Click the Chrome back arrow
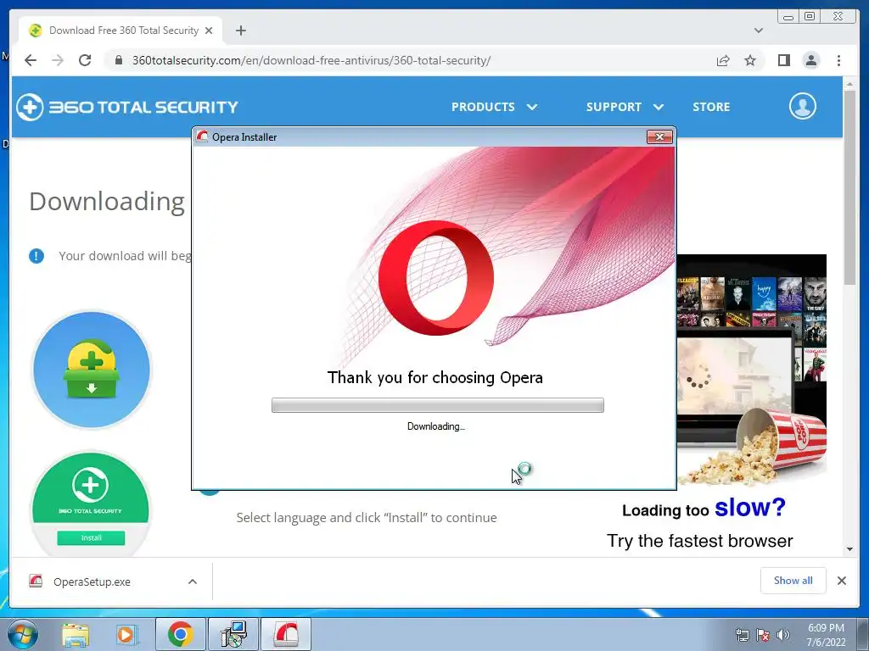Image resolution: width=869 pixels, height=651 pixels. pyautogui.click(x=31, y=60)
